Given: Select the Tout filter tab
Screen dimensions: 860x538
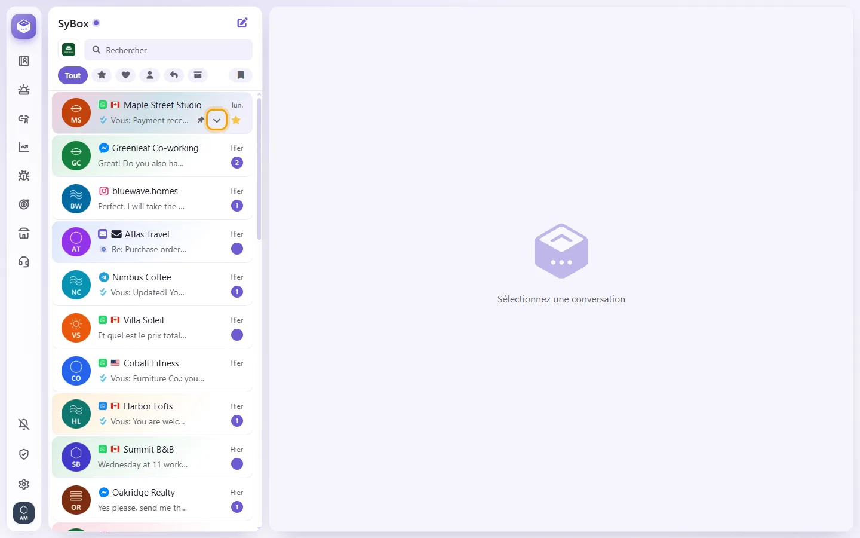Looking at the screenshot, I should pyautogui.click(x=73, y=75).
